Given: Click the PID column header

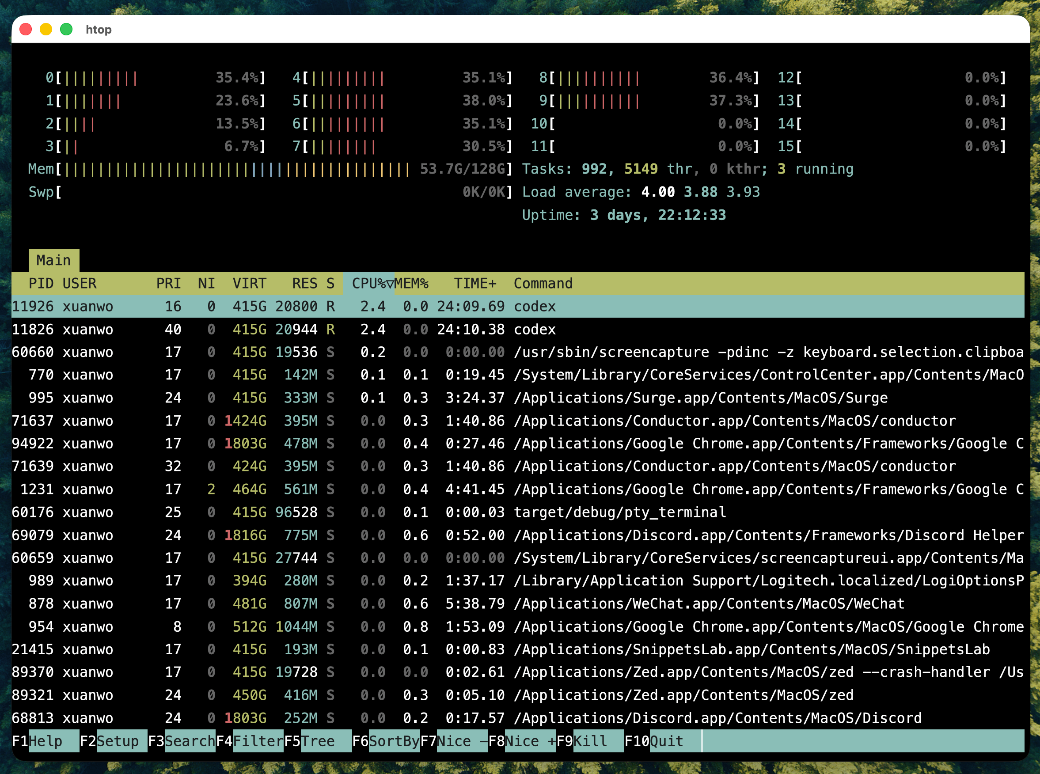Looking at the screenshot, I should tap(41, 283).
